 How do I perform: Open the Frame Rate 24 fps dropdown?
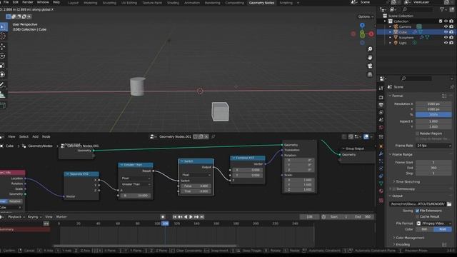pyautogui.click(x=433, y=146)
